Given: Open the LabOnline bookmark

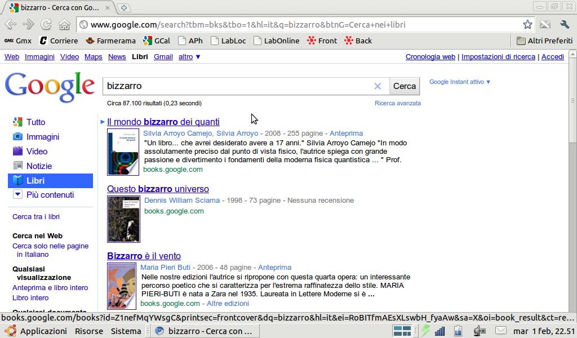Looking at the screenshot, I should [276, 41].
